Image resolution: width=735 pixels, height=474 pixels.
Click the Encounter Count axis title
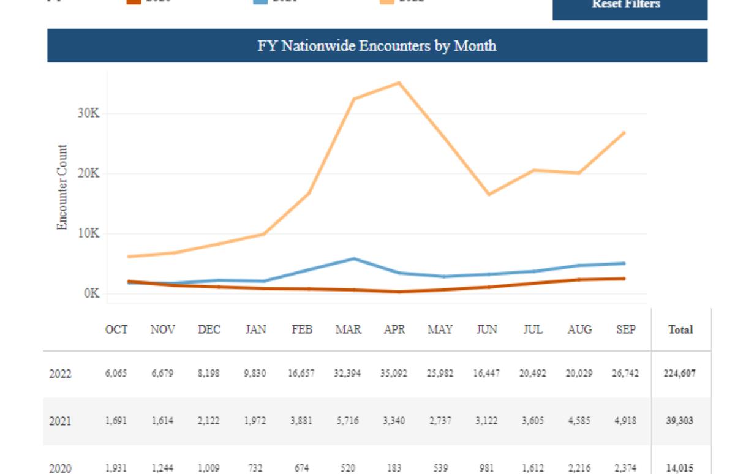point(62,187)
